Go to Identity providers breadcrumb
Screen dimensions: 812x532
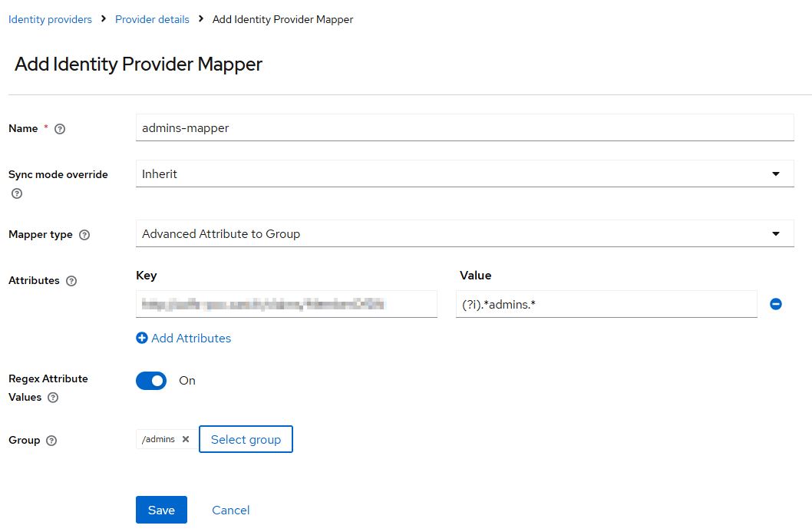click(x=50, y=19)
